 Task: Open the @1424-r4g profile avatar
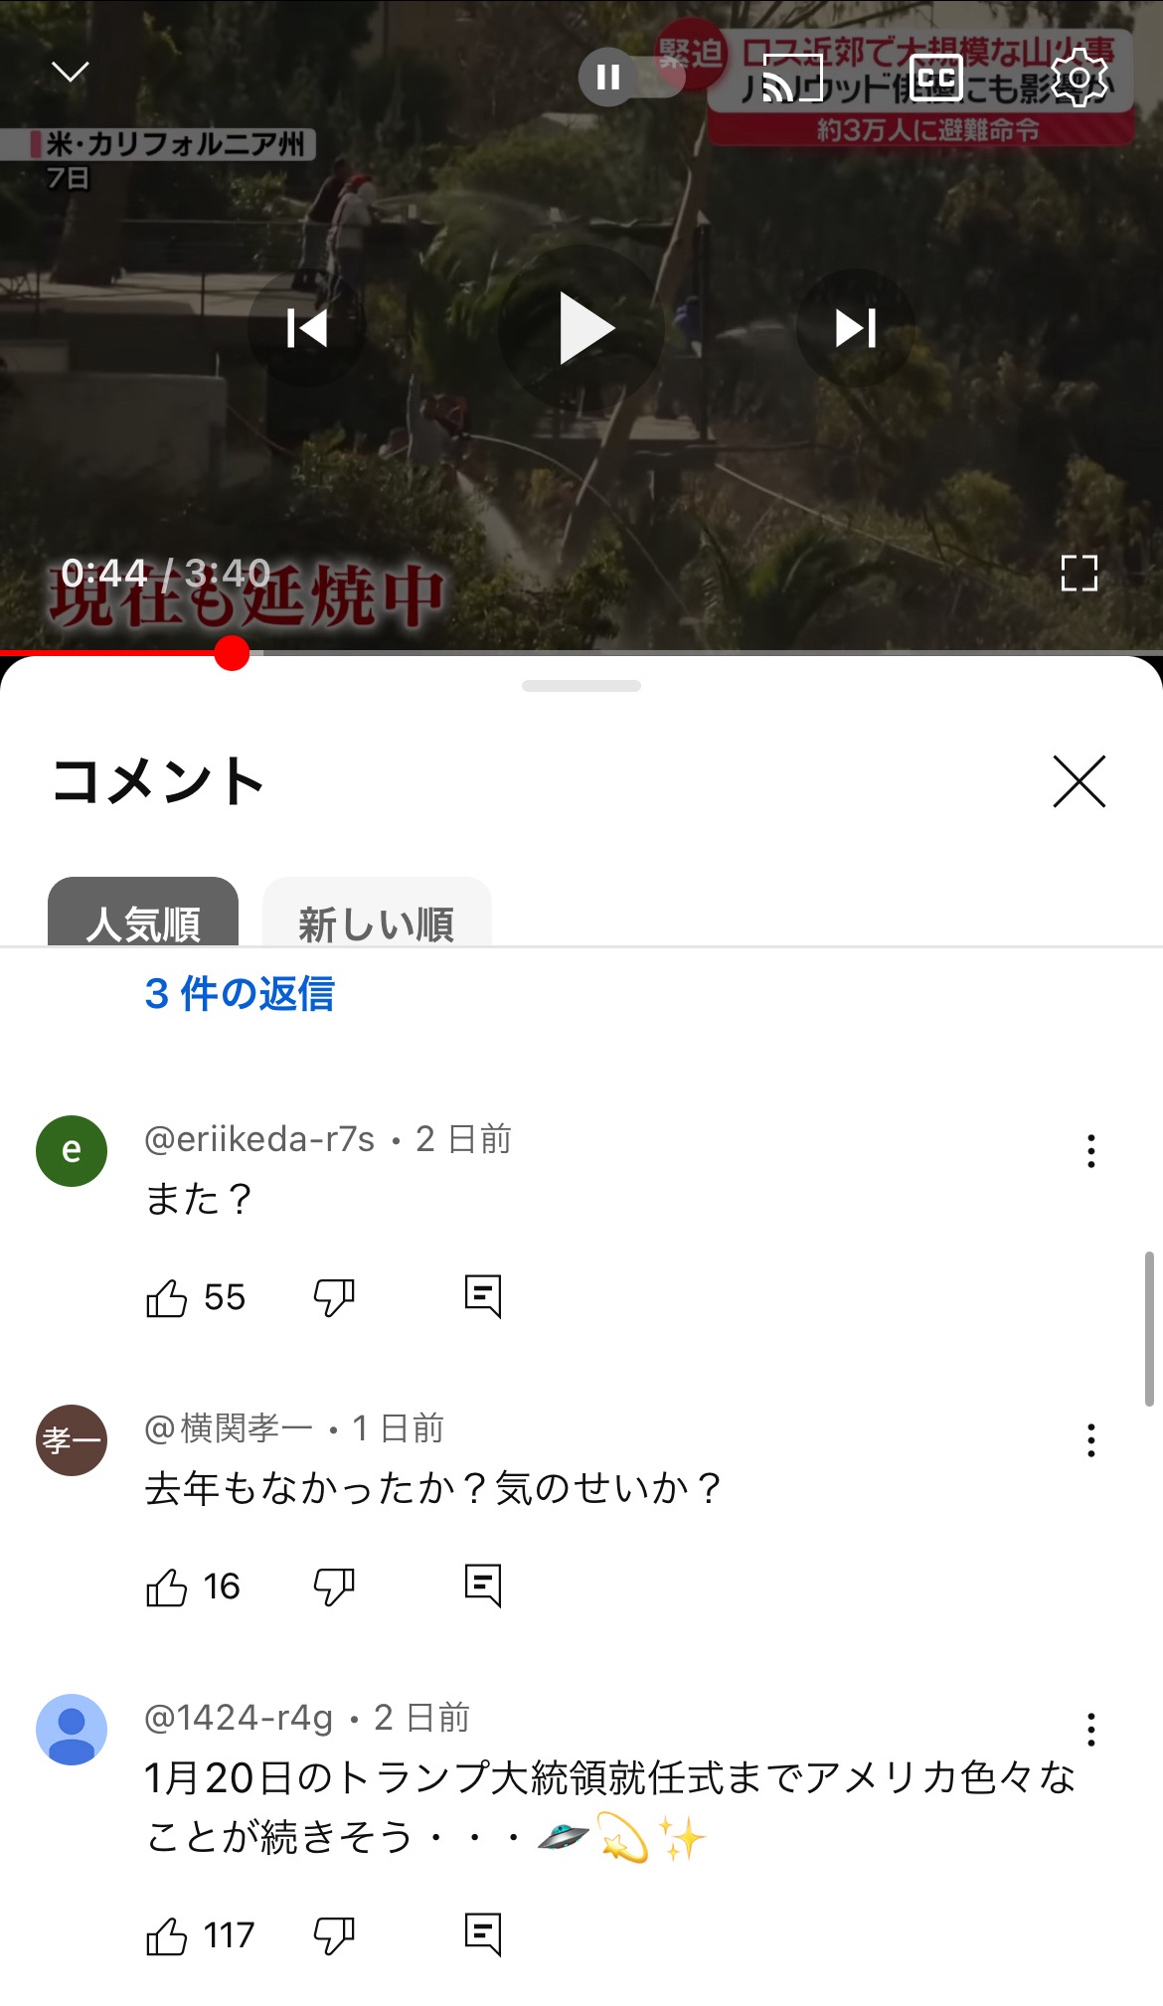click(x=72, y=1730)
